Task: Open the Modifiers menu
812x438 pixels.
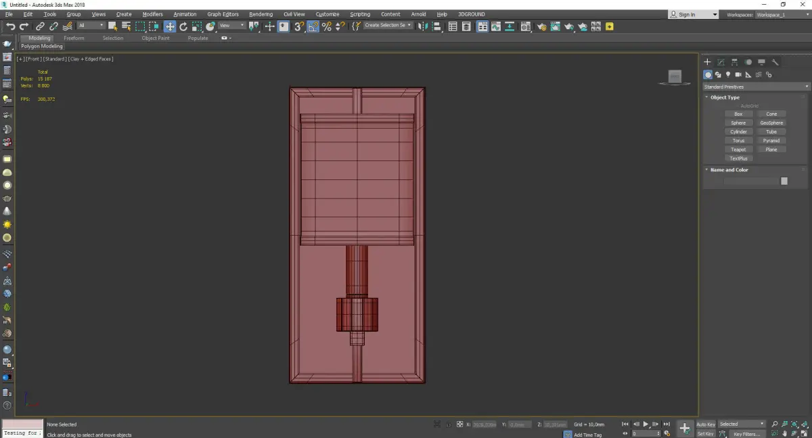Action: click(152, 14)
